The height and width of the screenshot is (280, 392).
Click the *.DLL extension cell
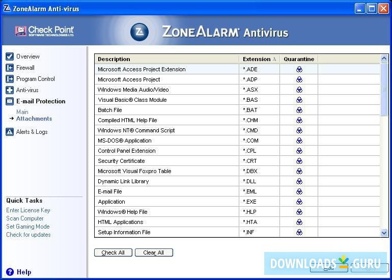[259, 182]
